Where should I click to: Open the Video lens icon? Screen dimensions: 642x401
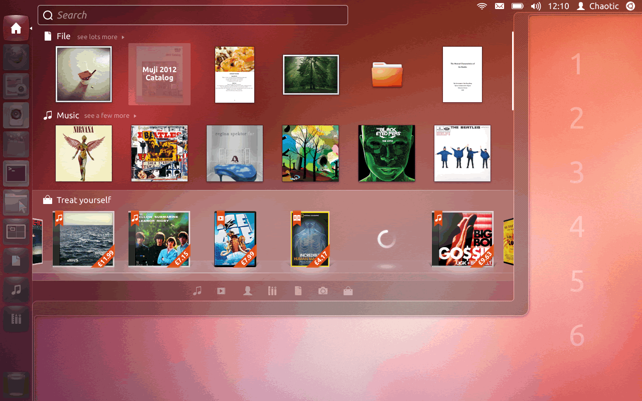221,290
